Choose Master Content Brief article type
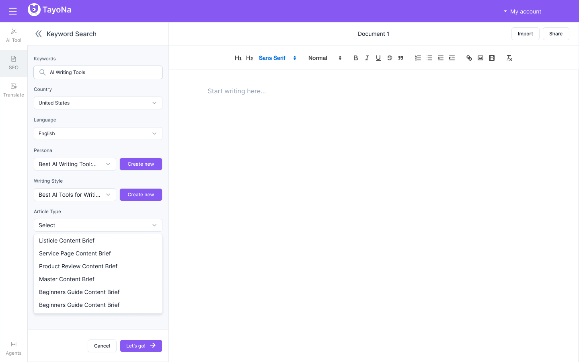Viewport: 579px width, 362px height. (67, 279)
